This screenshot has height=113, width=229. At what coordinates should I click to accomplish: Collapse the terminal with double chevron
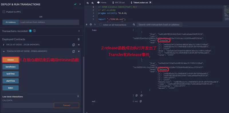tap(86, 25)
